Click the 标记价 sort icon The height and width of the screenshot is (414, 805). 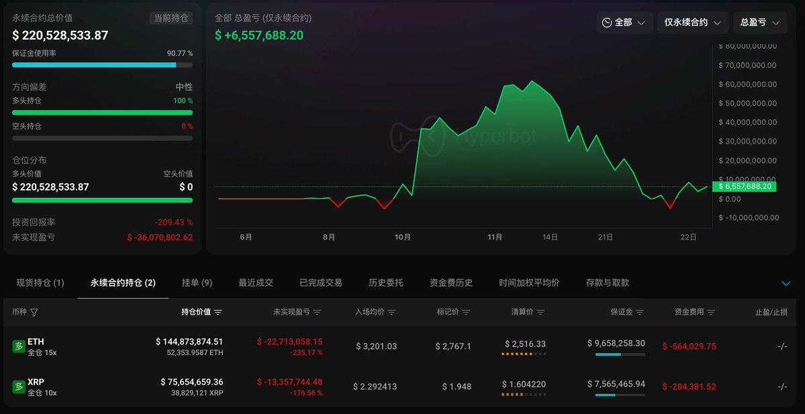pos(466,313)
